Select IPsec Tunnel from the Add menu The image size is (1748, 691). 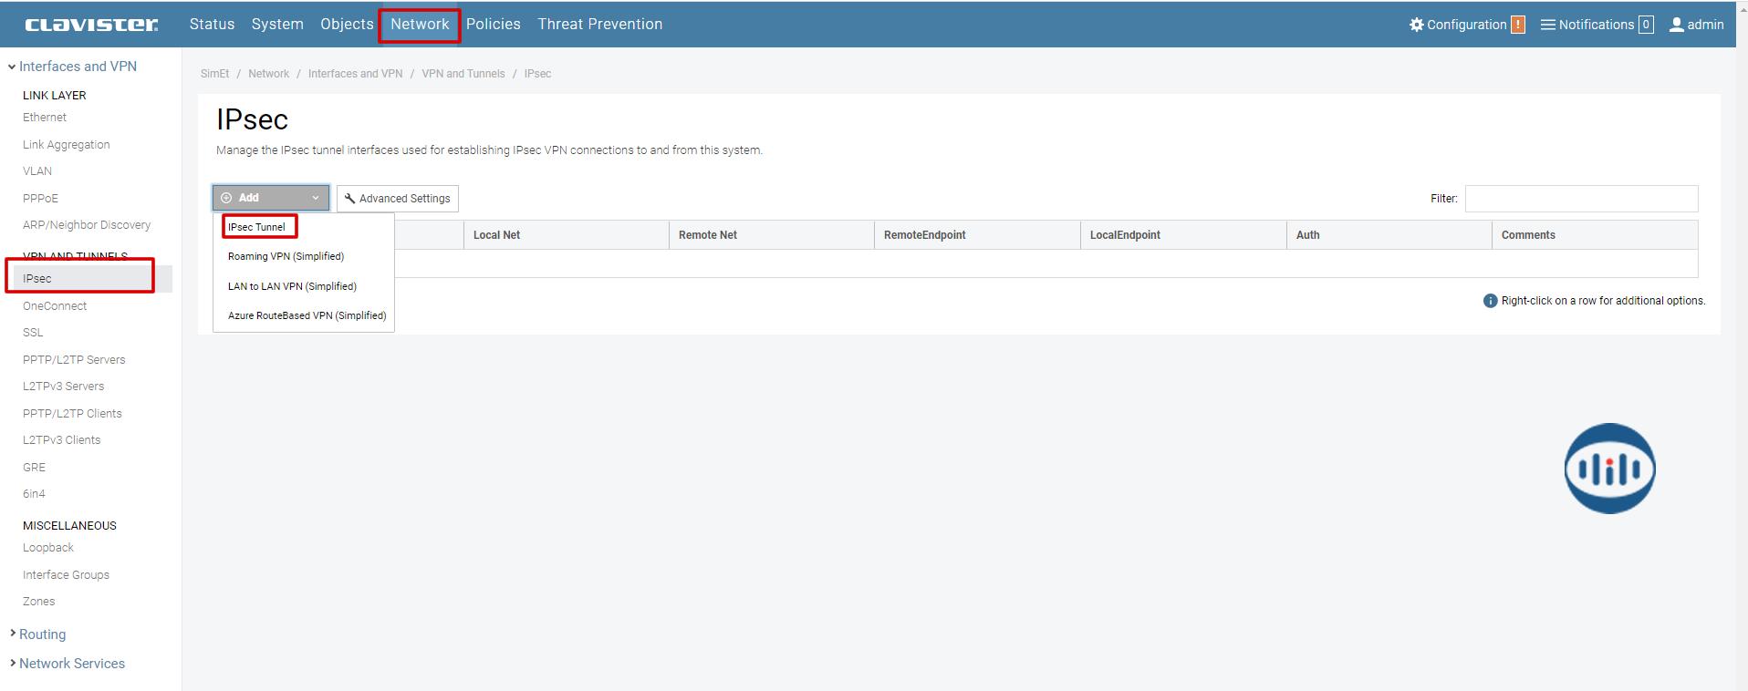[x=257, y=227]
